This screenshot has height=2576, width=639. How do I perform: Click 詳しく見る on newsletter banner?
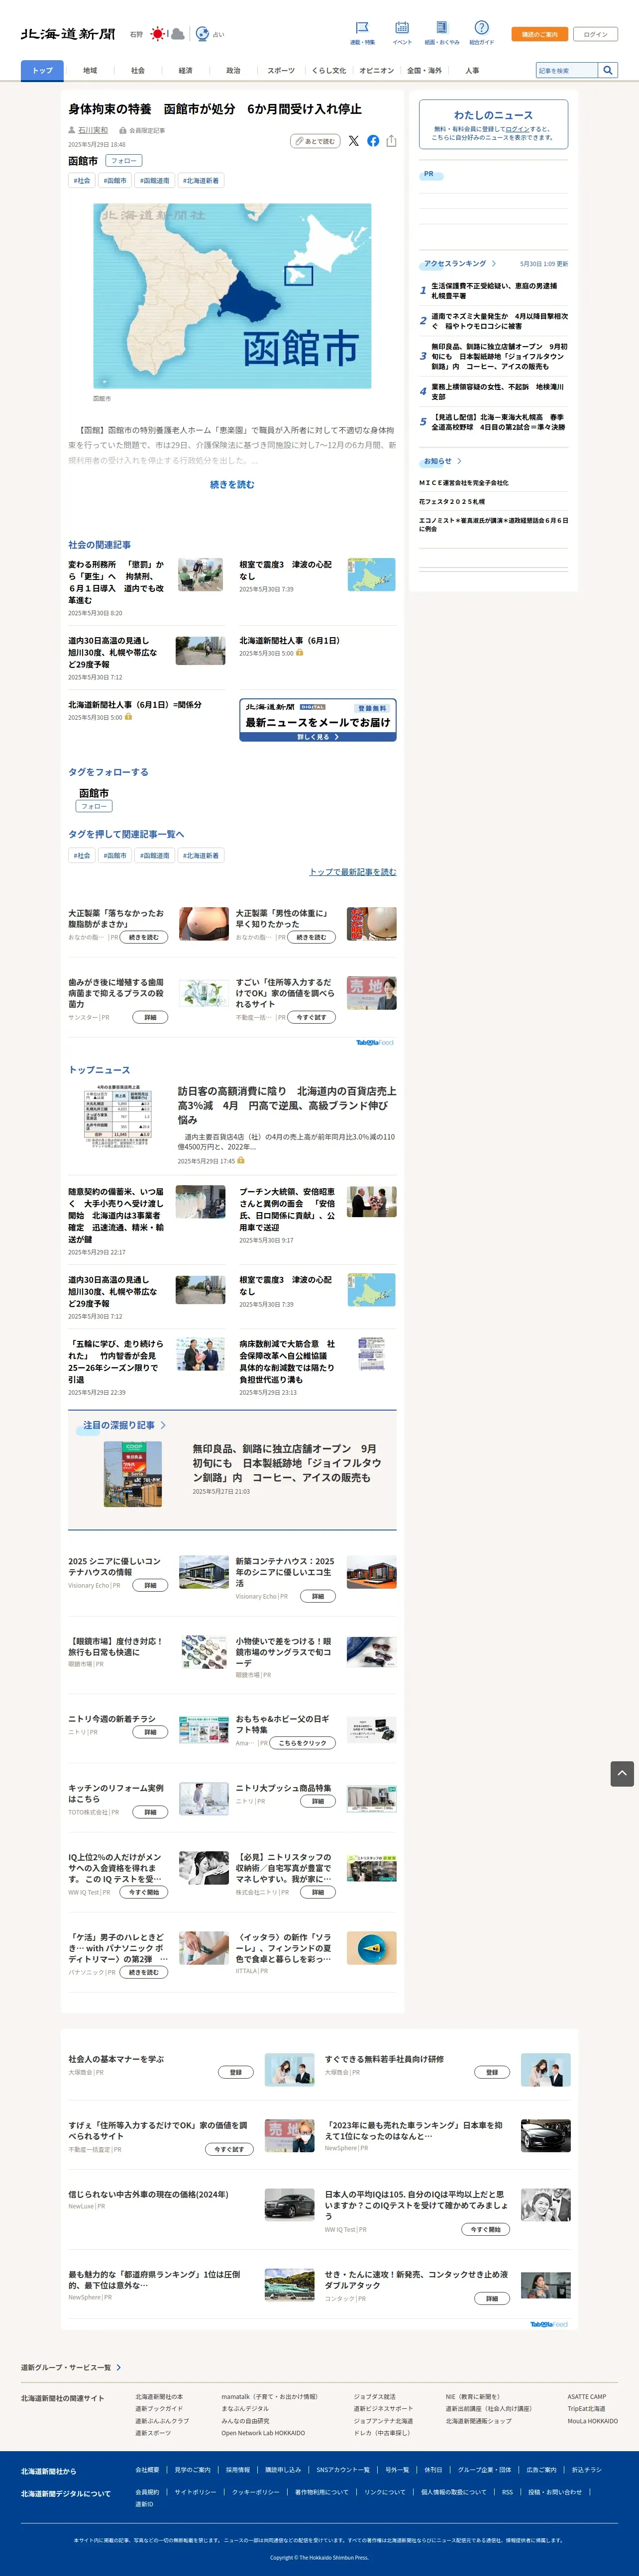(318, 737)
